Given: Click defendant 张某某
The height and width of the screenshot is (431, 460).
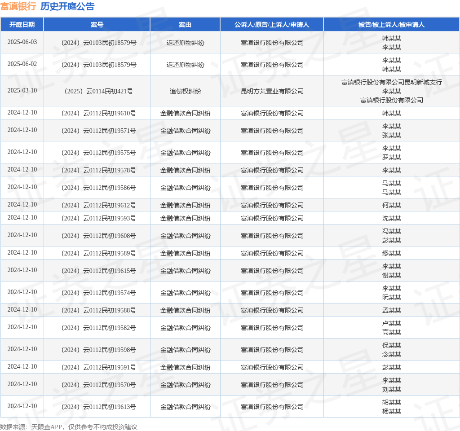Looking at the screenshot, I should point(392,135).
